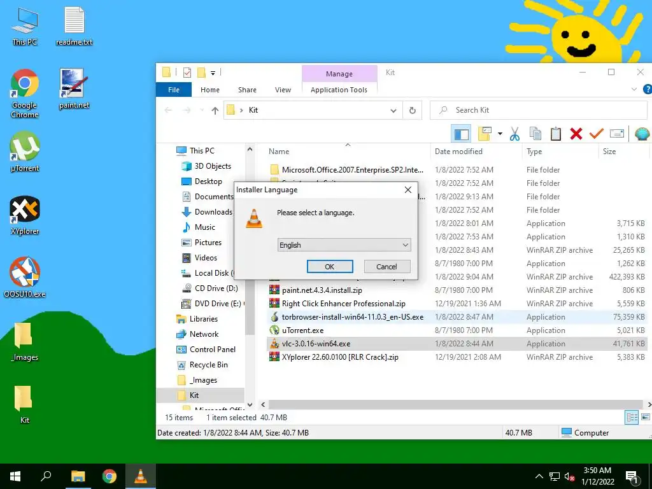Select the XYplorer desktop icon
Viewport: 652px width, 489px height.
(x=25, y=215)
